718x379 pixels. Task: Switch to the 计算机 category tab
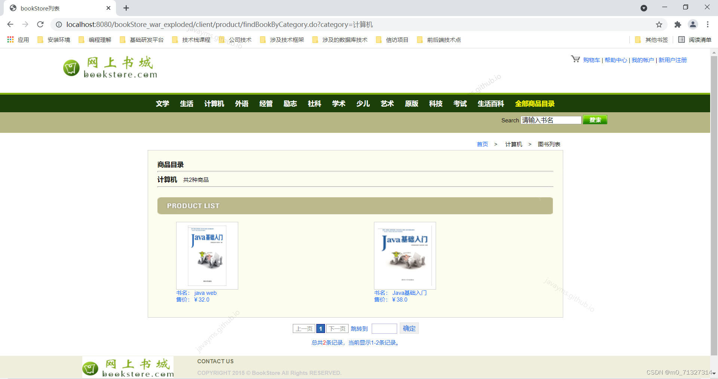(x=214, y=104)
